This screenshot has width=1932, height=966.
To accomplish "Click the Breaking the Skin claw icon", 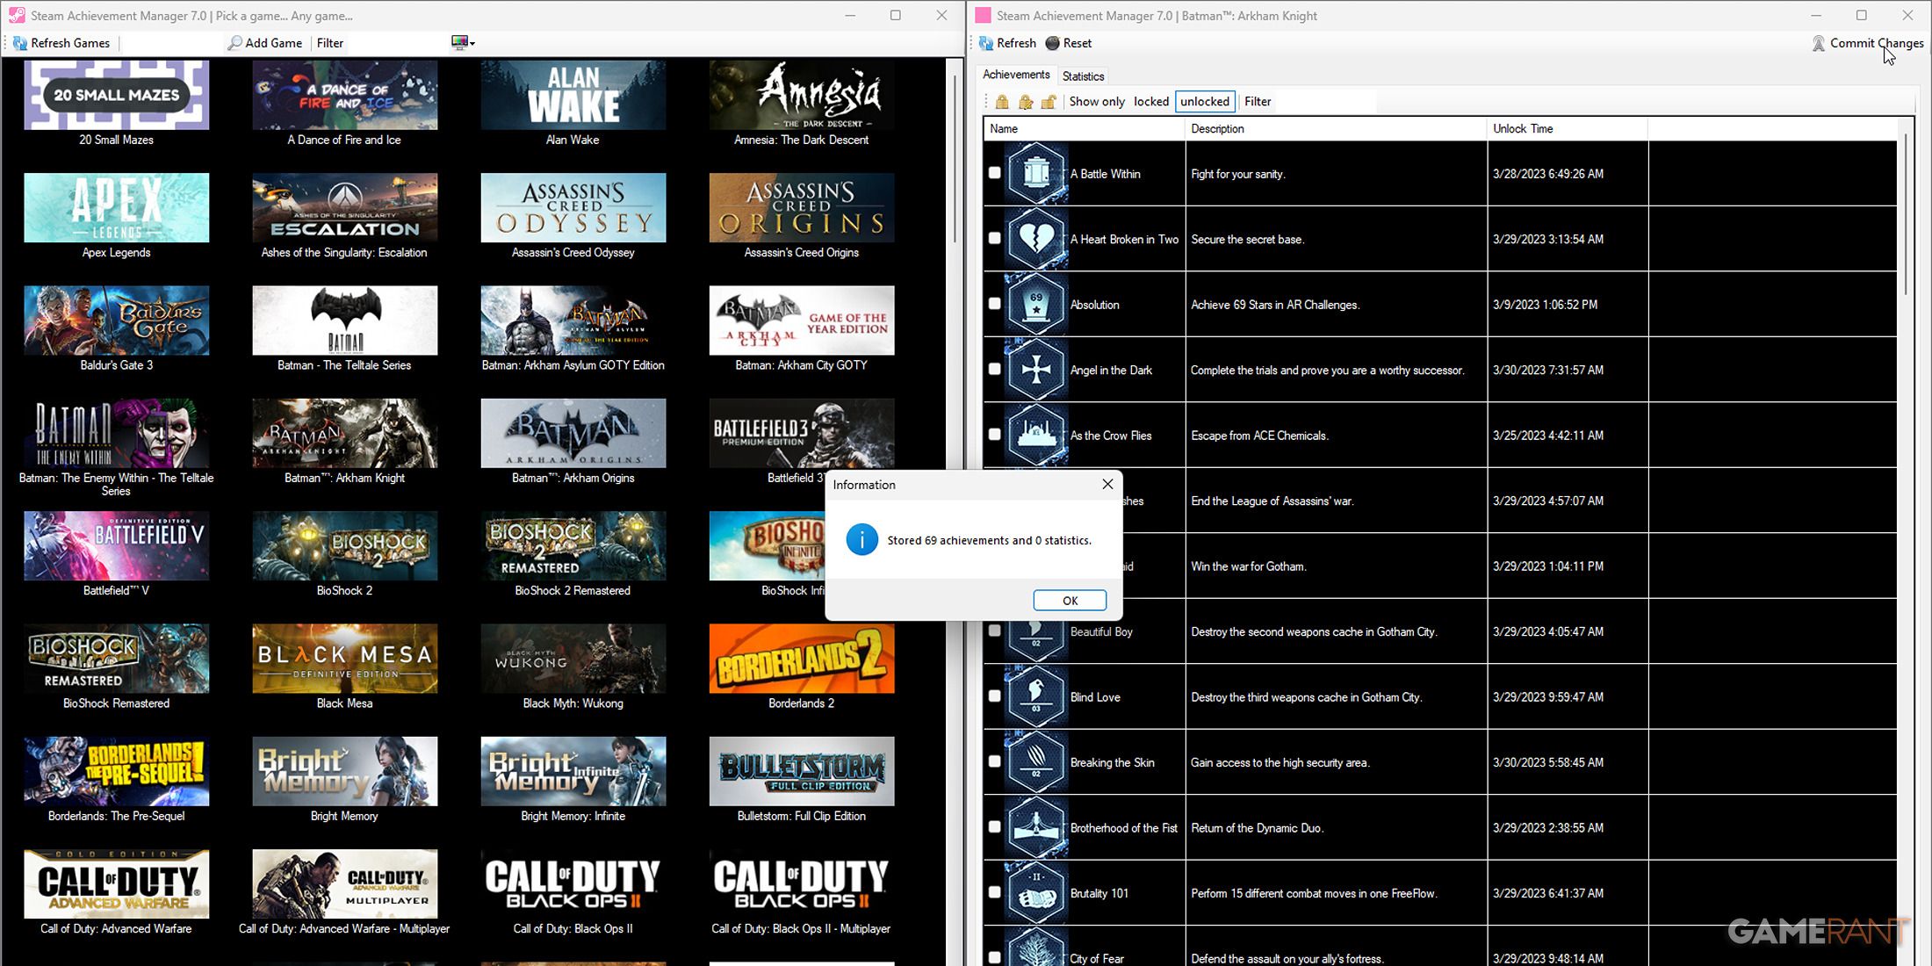I will coord(1036,762).
